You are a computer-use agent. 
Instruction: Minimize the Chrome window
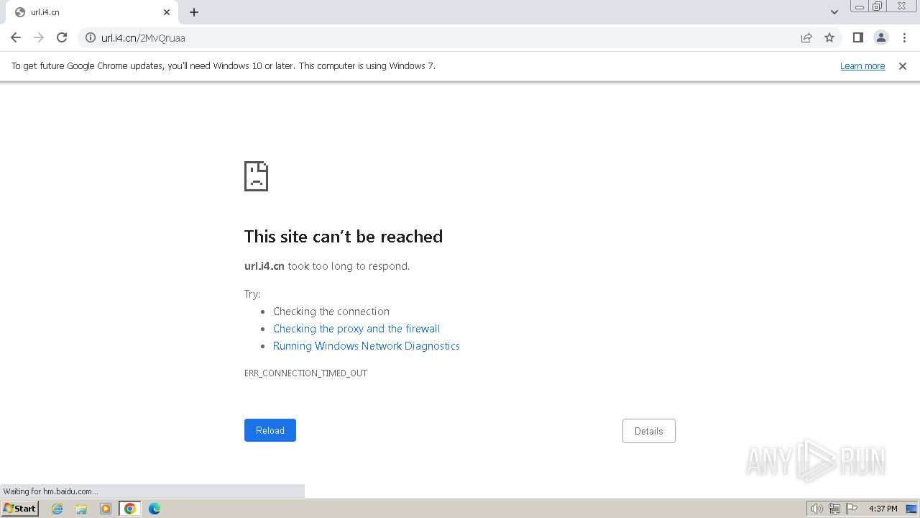860,6
